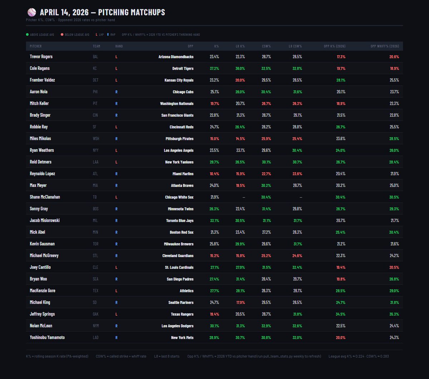Click pitcher name Michael King
Image resolution: width=429 pixels, height=379 pixels.
(x=40, y=302)
